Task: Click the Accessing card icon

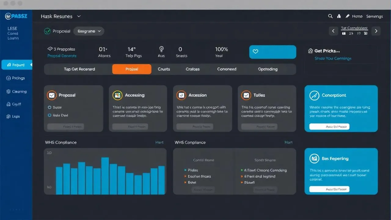Action: 117,95
